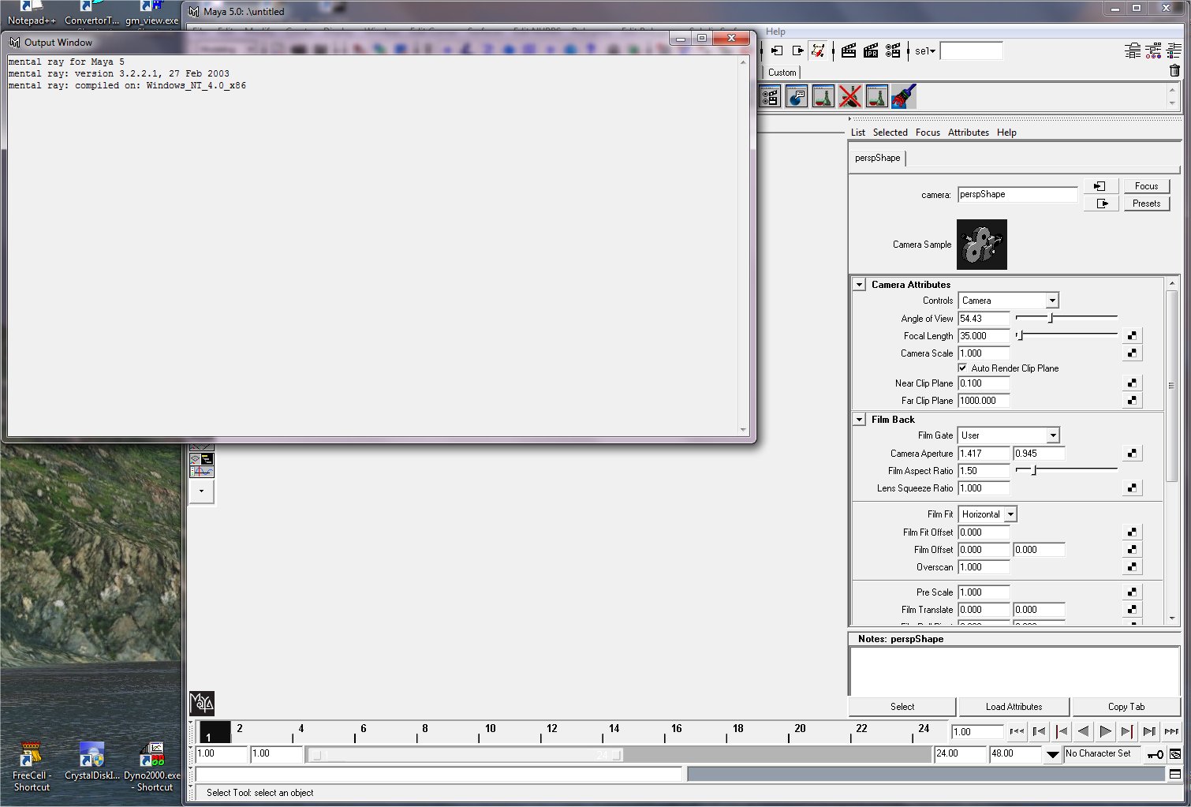Image resolution: width=1191 pixels, height=807 pixels.
Task: Show Tool Settings using the top-right icon
Action: point(1153,50)
